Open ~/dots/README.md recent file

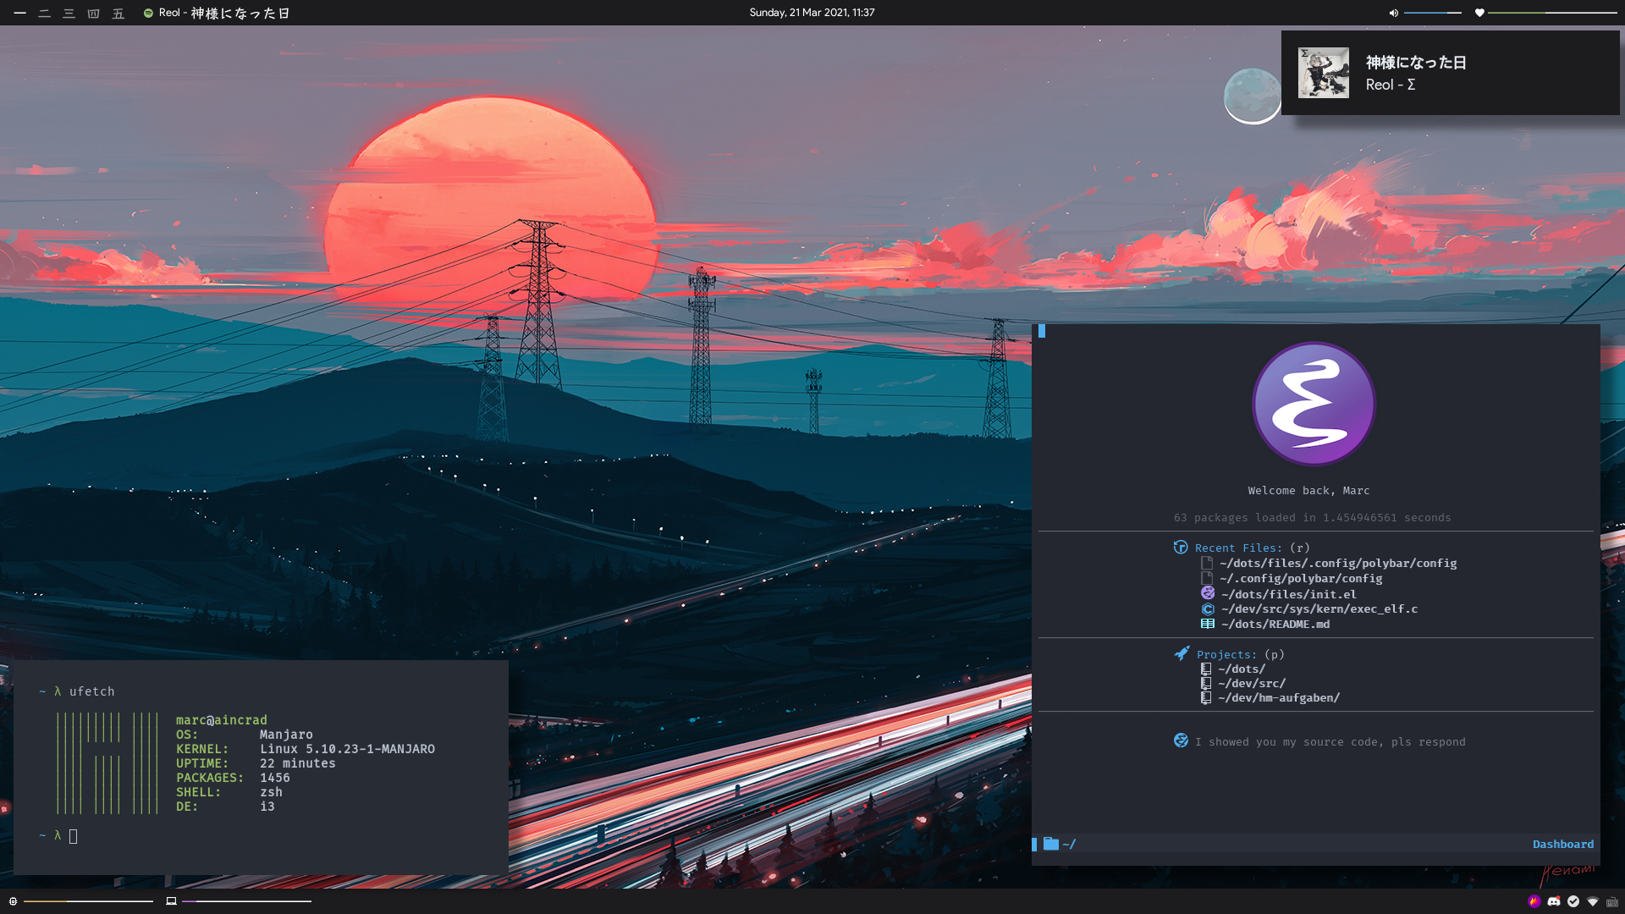pyautogui.click(x=1275, y=625)
